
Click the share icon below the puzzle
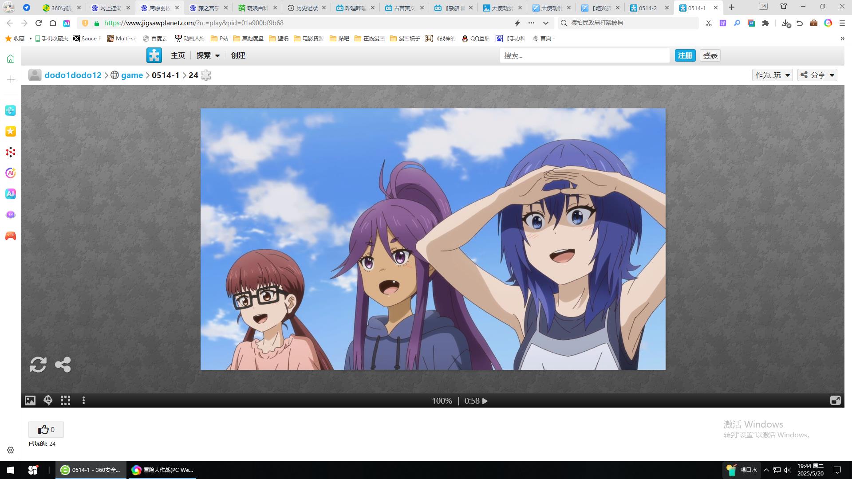63,365
